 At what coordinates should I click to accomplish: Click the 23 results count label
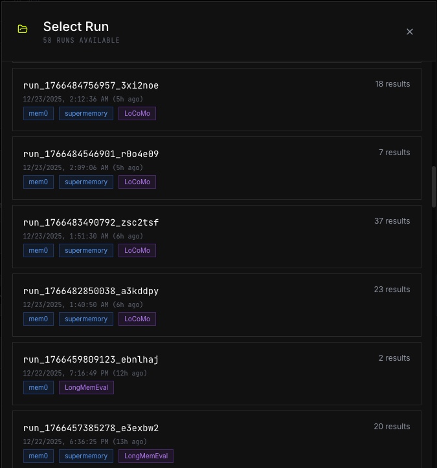(392, 290)
